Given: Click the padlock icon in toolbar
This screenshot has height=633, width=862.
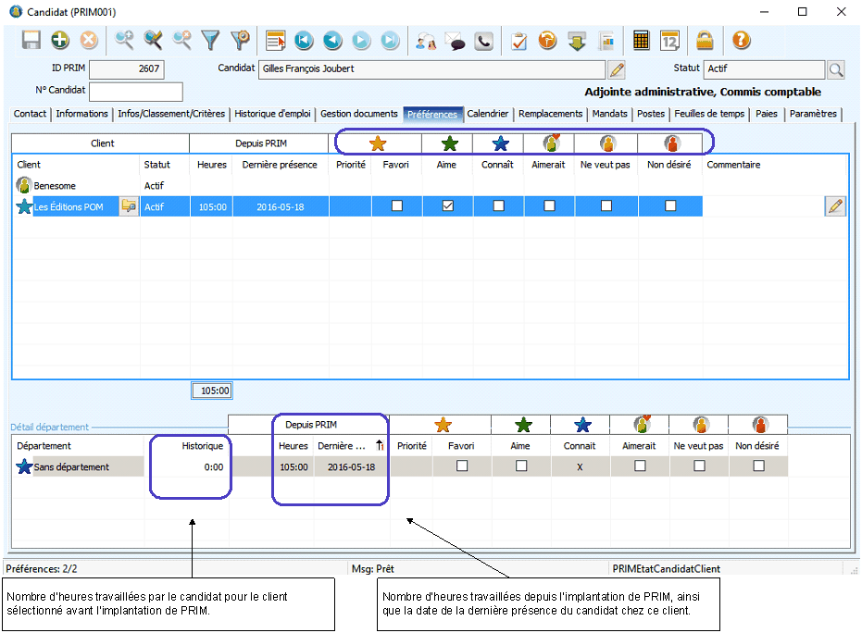Looking at the screenshot, I should 705,41.
